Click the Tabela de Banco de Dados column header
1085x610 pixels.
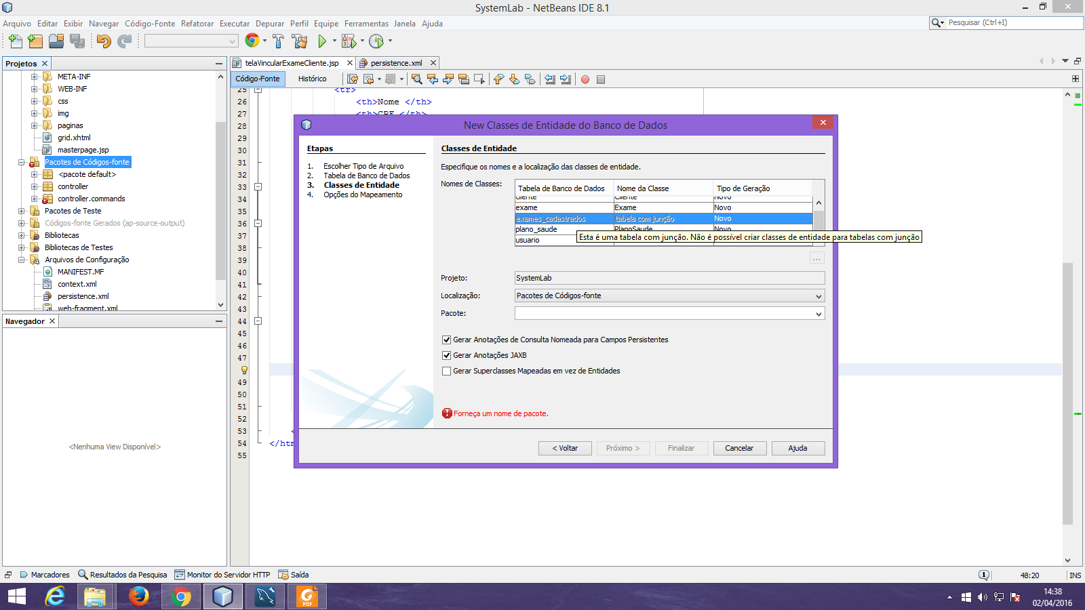pos(564,188)
